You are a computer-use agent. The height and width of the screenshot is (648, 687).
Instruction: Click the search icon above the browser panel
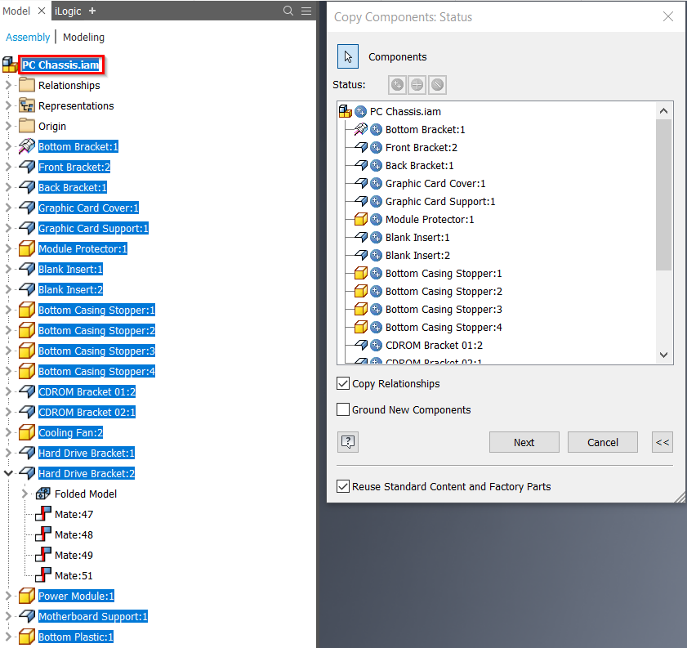point(288,11)
